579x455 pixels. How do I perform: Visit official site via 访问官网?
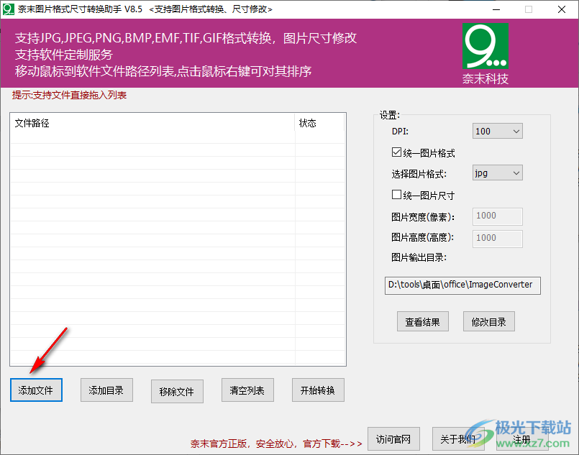coord(393,438)
